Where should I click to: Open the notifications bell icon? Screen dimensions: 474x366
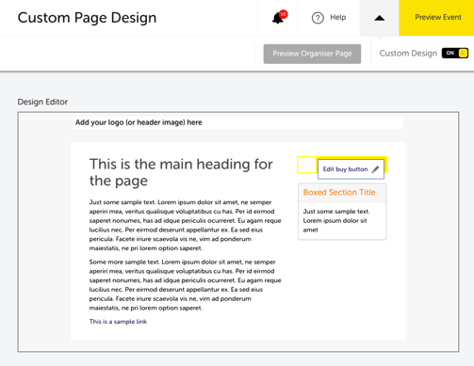277,19
